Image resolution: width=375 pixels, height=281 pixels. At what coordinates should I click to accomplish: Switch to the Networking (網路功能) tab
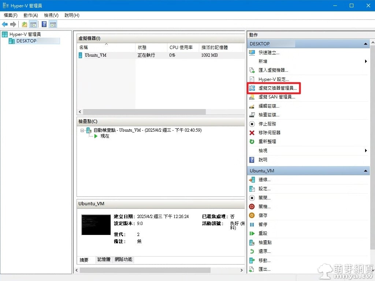pyautogui.click(x=123, y=259)
